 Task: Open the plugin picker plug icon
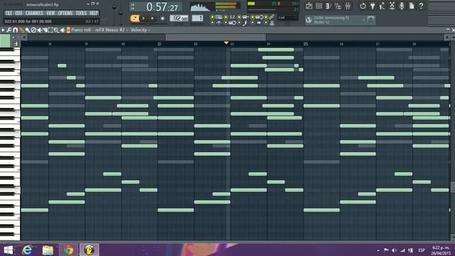coord(373,6)
